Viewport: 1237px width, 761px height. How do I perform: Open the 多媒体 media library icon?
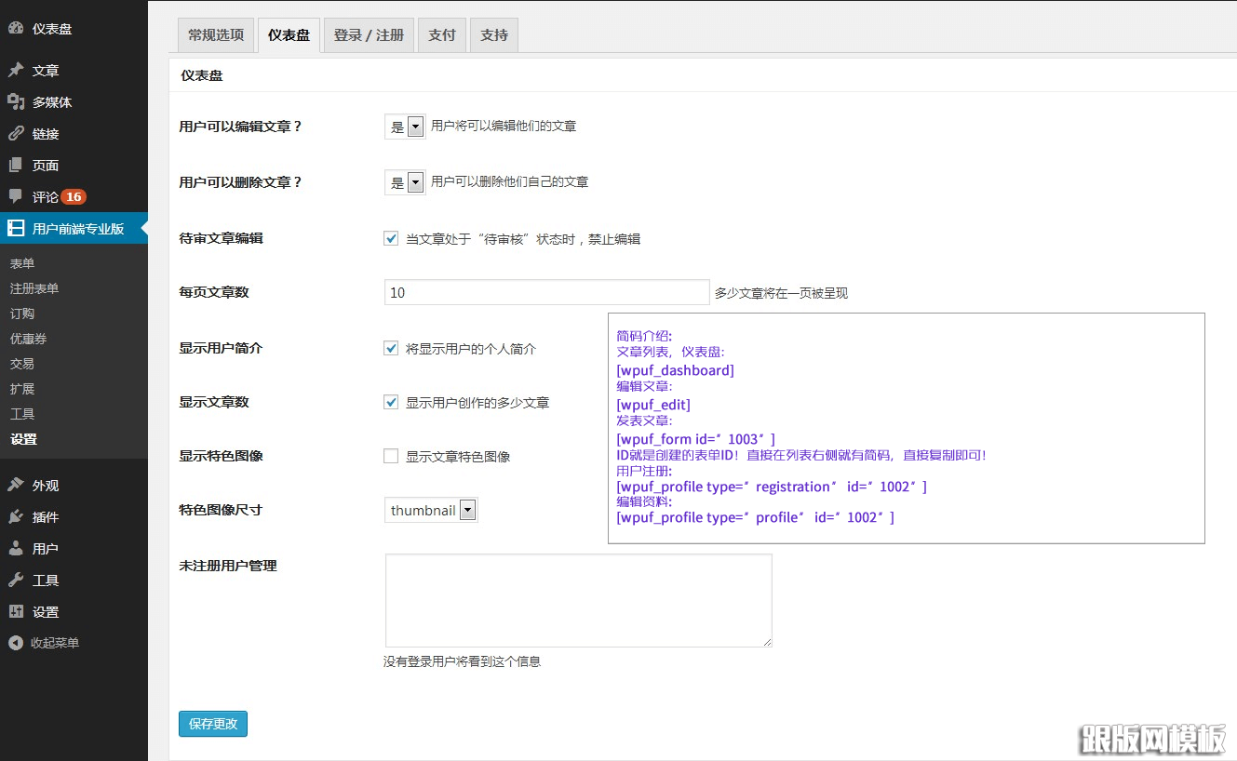[20, 102]
